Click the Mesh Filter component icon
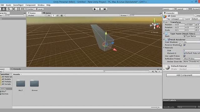The height and width of the screenshot is (112, 200). point(166,34)
